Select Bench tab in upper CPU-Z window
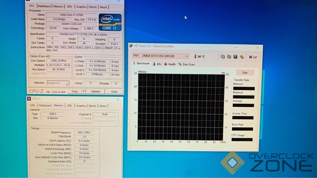Screen dimensions: 317x178 click(x=93, y=7)
